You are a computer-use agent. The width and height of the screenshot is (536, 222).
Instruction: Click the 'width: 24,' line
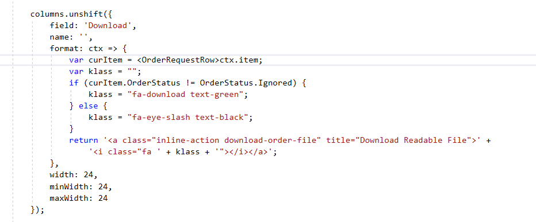[74, 175]
